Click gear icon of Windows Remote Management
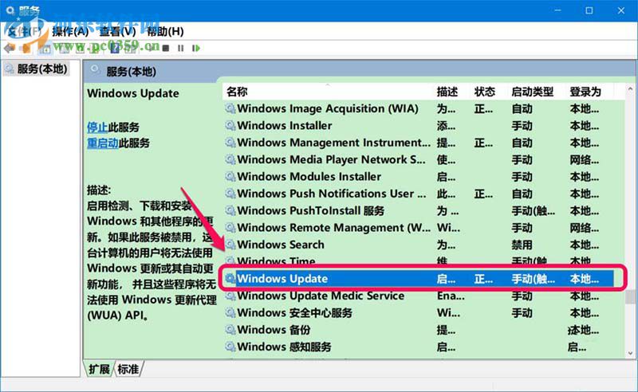 click(x=230, y=228)
